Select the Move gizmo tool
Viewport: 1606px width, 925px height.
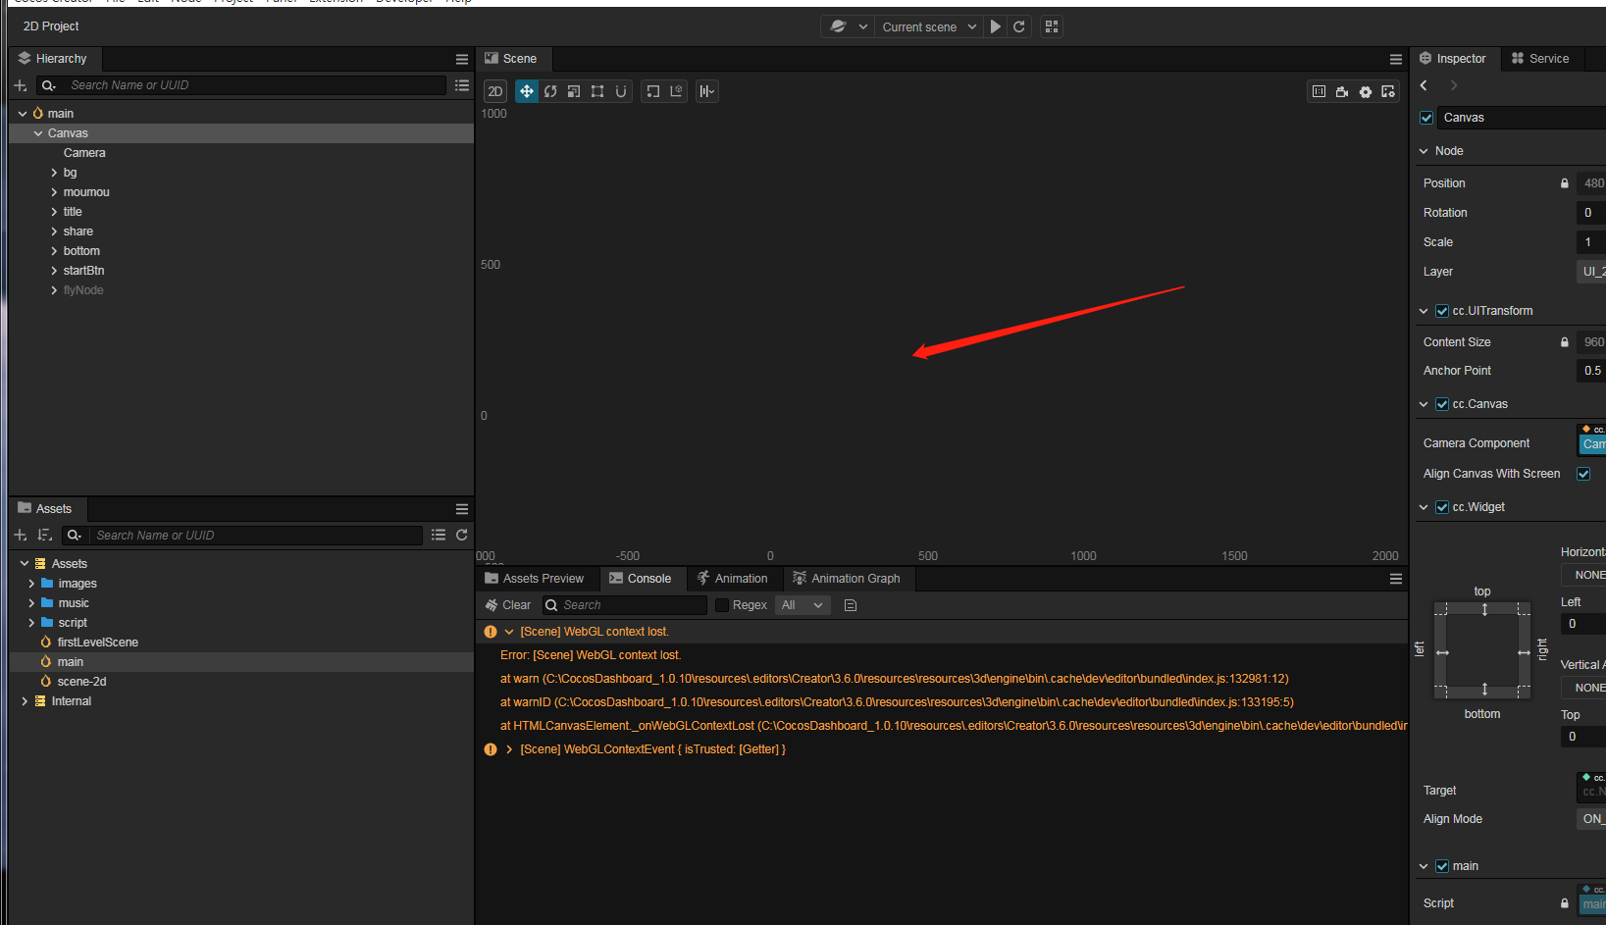point(527,91)
